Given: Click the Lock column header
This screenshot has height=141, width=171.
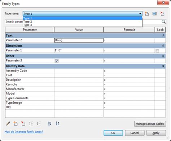Looking at the screenshot, I should (x=160, y=30).
